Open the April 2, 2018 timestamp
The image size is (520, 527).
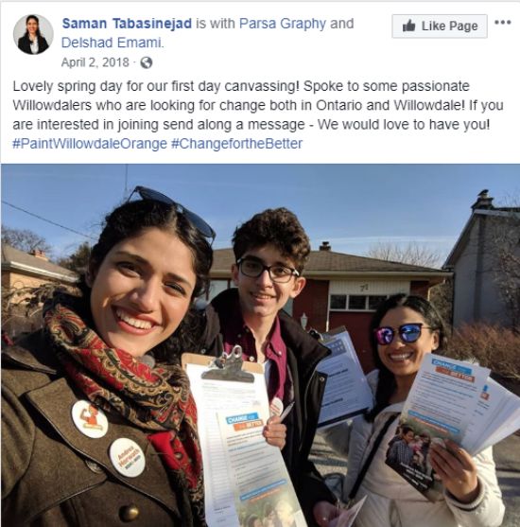tap(95, 62)
